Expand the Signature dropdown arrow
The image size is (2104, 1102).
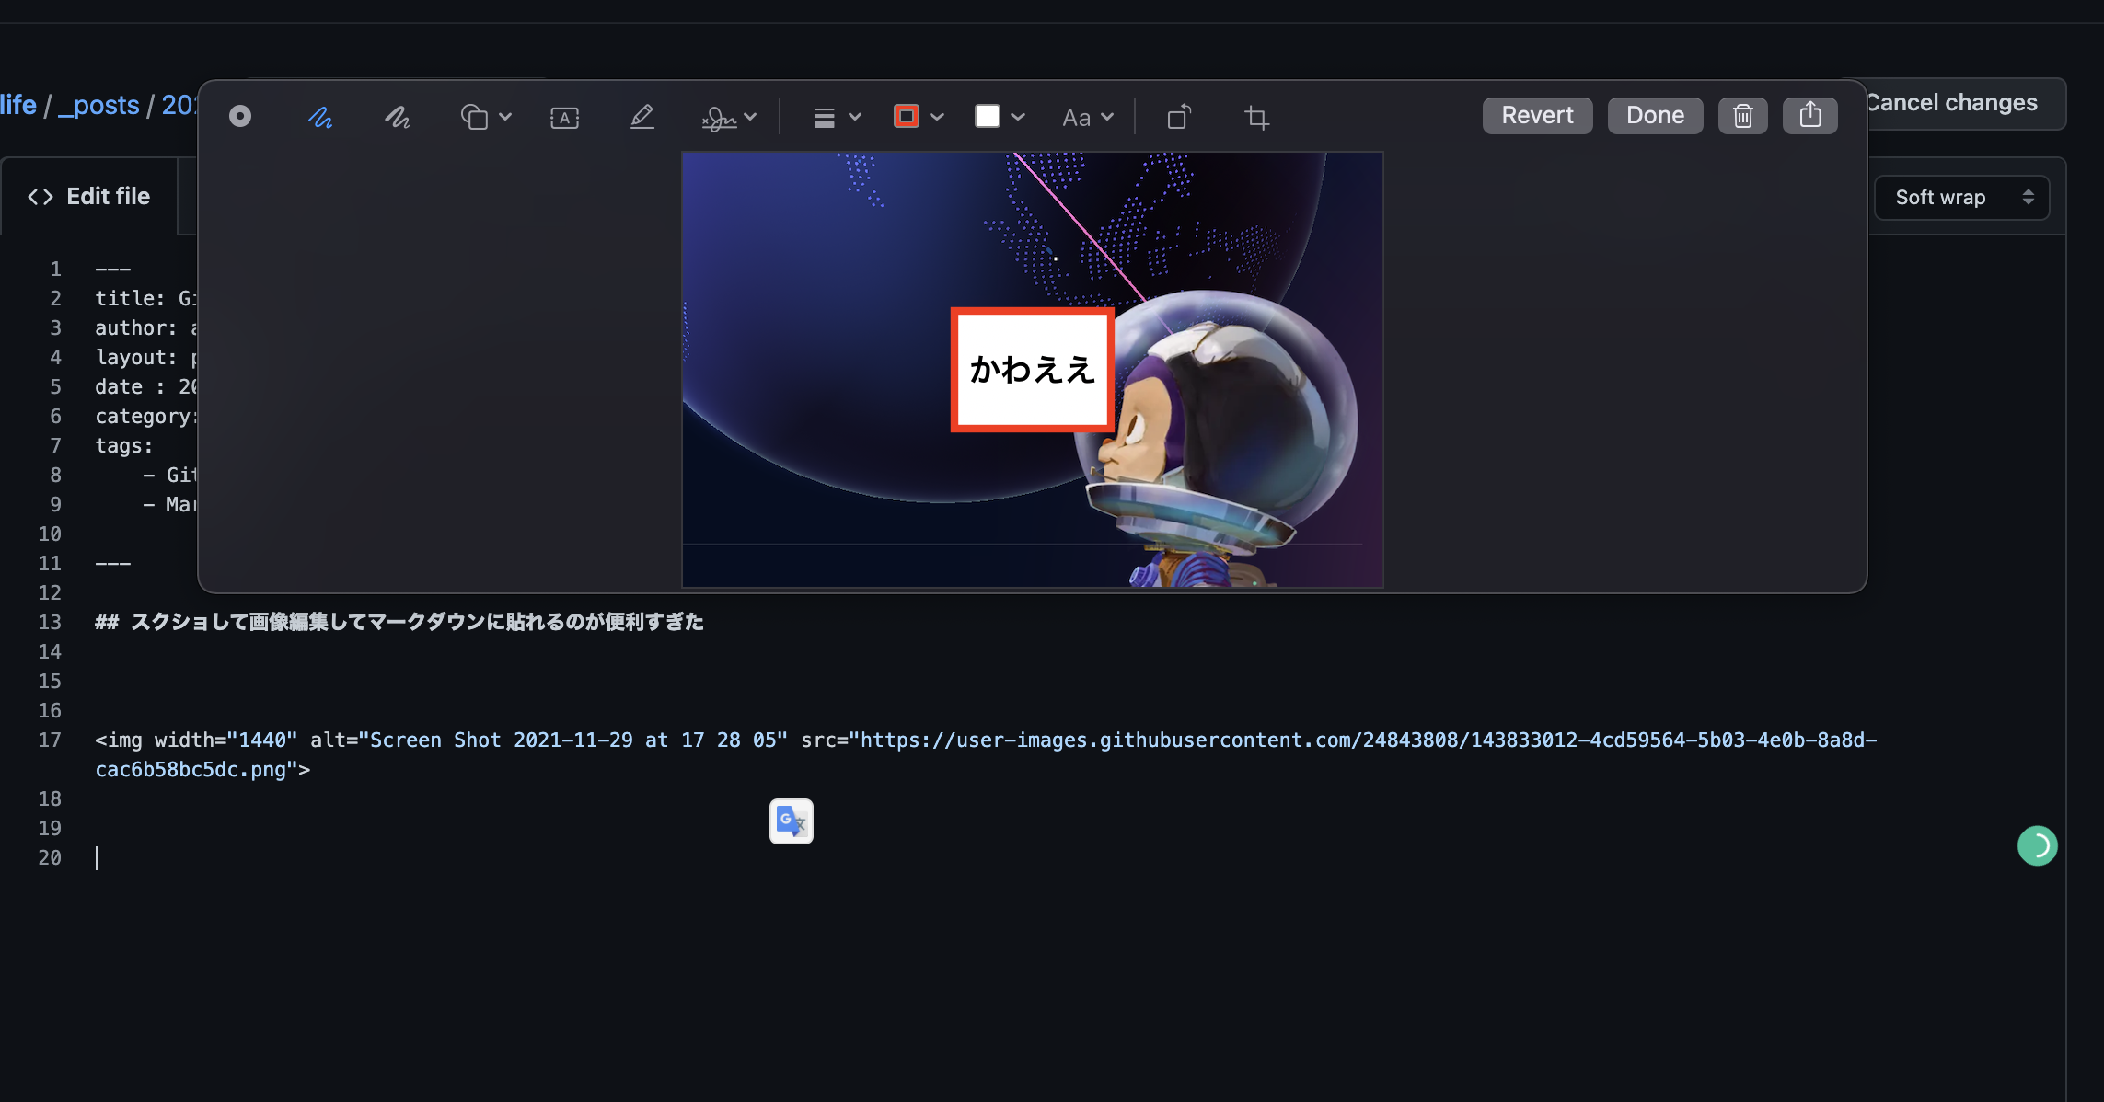tap(750, 117)
